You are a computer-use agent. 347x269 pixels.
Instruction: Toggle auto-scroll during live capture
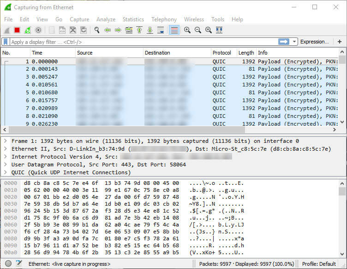coord(161,30)
